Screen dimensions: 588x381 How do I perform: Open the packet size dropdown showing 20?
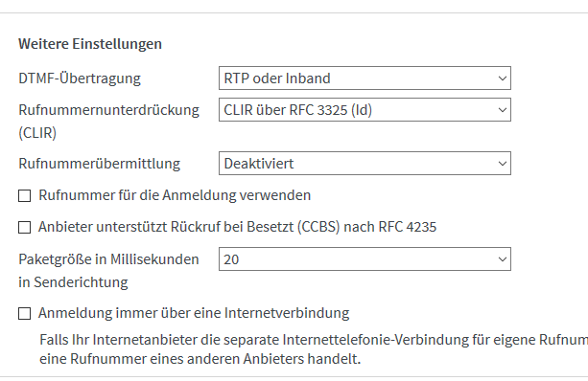365,259
